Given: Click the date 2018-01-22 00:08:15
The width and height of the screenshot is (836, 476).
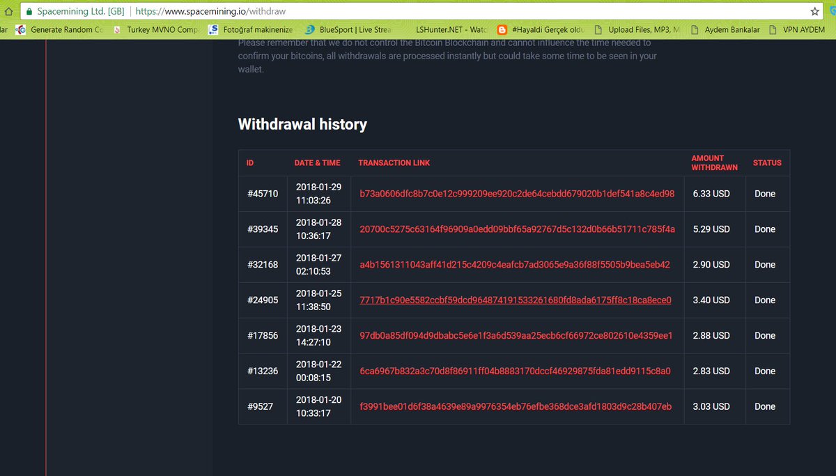Looking at the screenshot, I should coord(318,371).
